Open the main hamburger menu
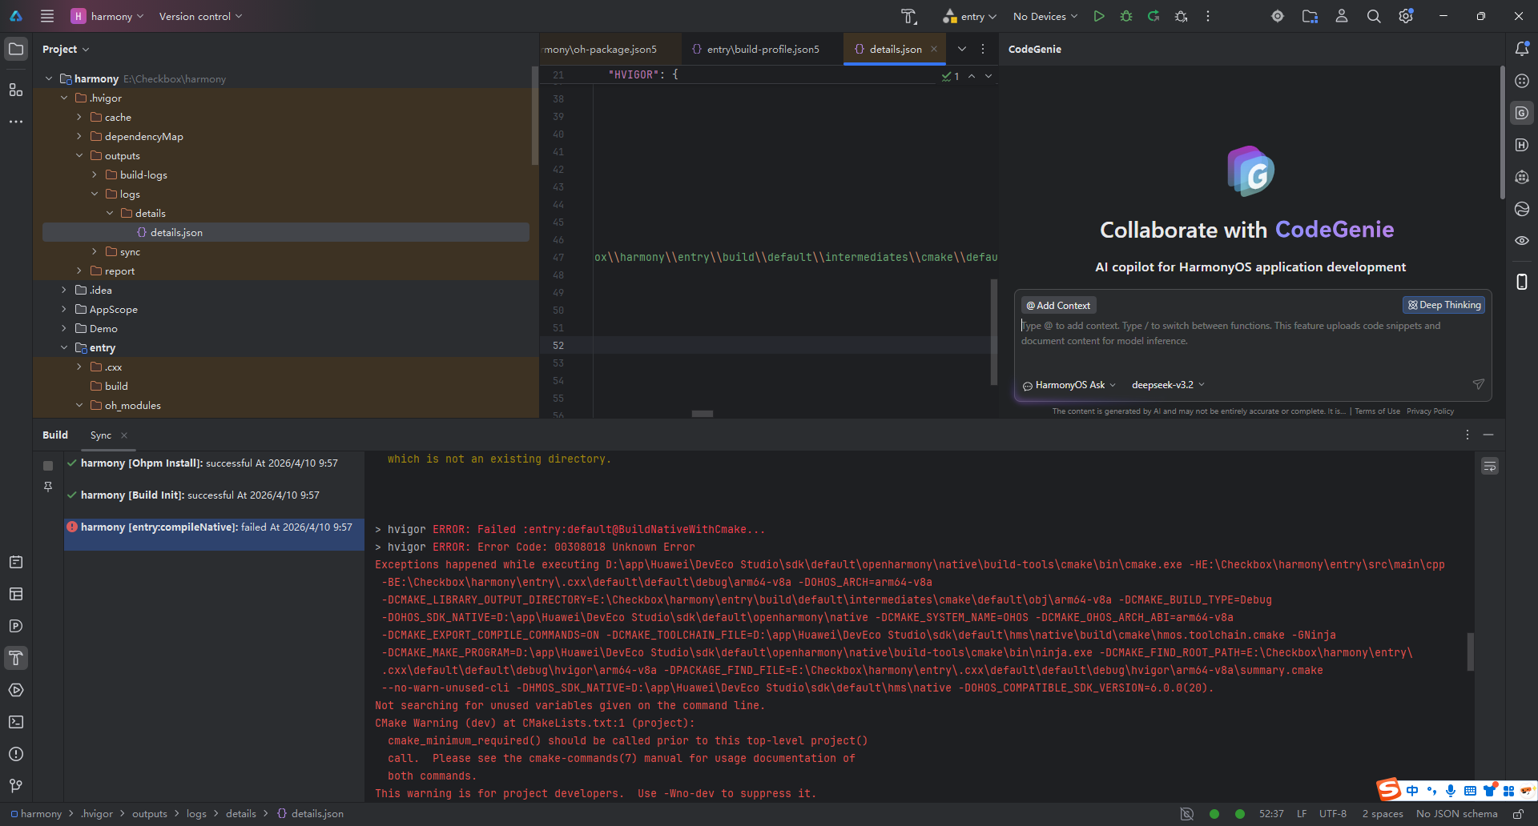 point(47,16)
